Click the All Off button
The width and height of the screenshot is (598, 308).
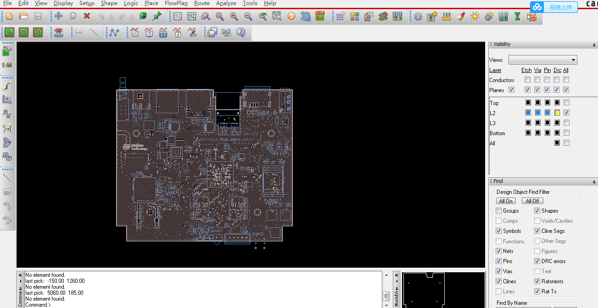click(532, 201)
